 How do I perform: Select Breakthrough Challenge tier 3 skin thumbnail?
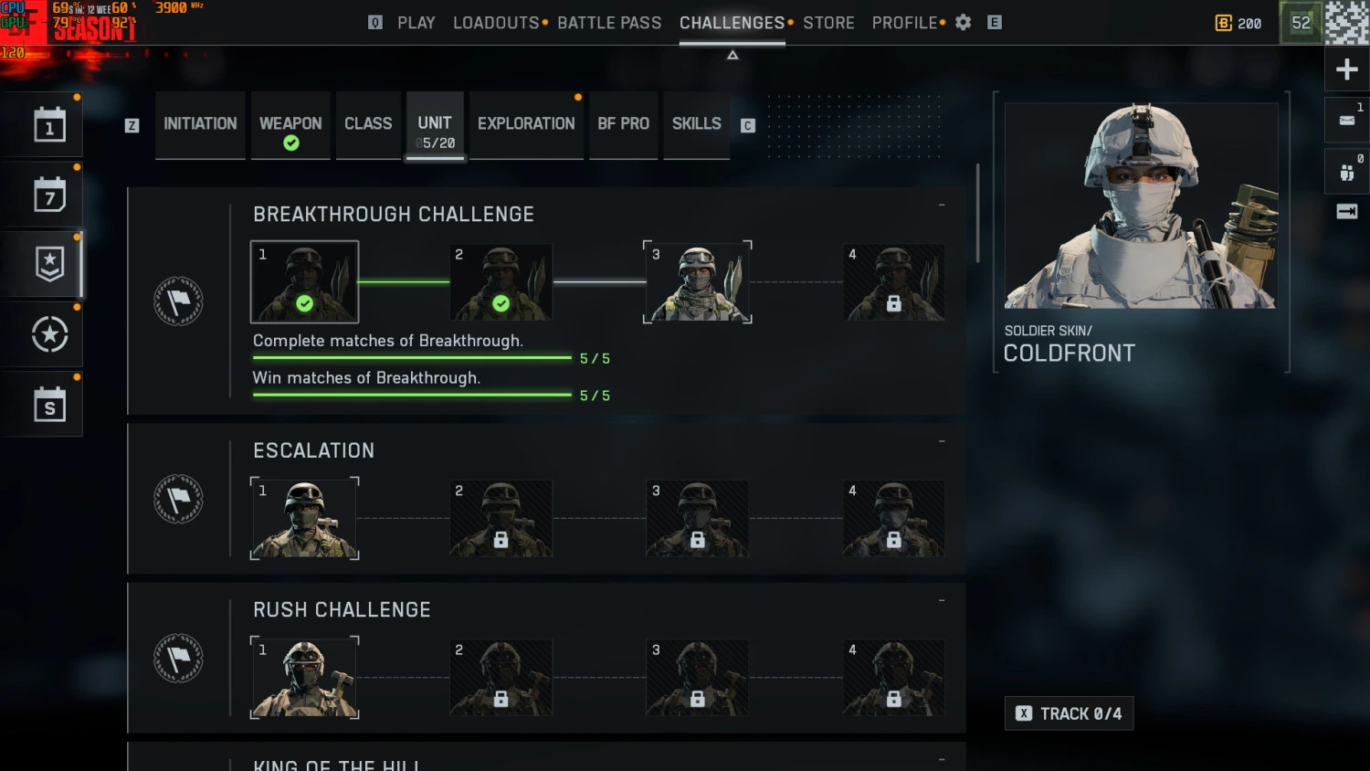(x=698, y=282)
